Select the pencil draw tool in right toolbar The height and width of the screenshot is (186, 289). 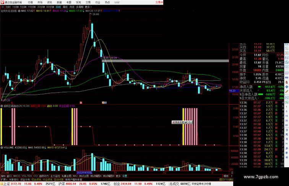pyautogui.click(x=287, y=91)
